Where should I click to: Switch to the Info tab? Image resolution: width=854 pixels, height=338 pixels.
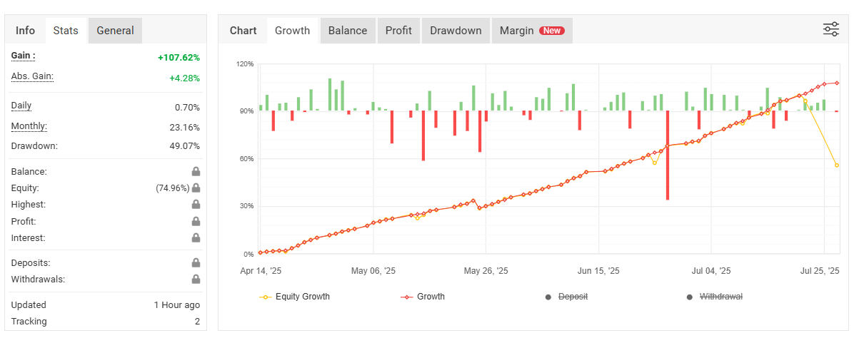[25, 31]
